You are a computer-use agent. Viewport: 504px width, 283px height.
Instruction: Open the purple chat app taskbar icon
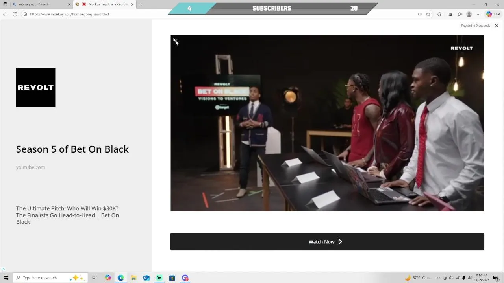(185, 278)
